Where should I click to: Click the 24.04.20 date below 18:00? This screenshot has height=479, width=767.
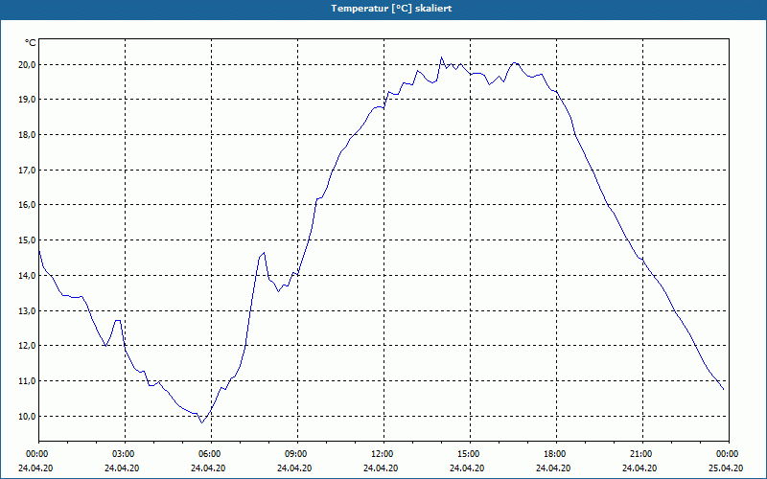point(553,468)
